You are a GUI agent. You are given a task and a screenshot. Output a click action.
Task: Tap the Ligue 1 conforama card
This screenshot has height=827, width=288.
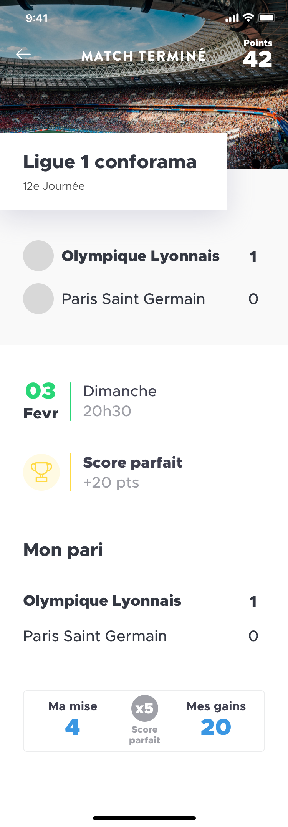coord(113,171)
